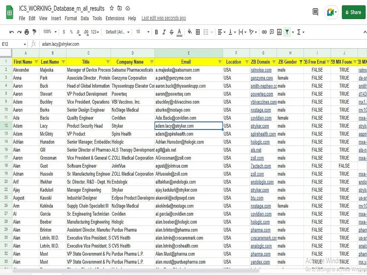The image size is (367, 275).
Task: Open the zoom 100% dropdown
Action: (50, 32)
